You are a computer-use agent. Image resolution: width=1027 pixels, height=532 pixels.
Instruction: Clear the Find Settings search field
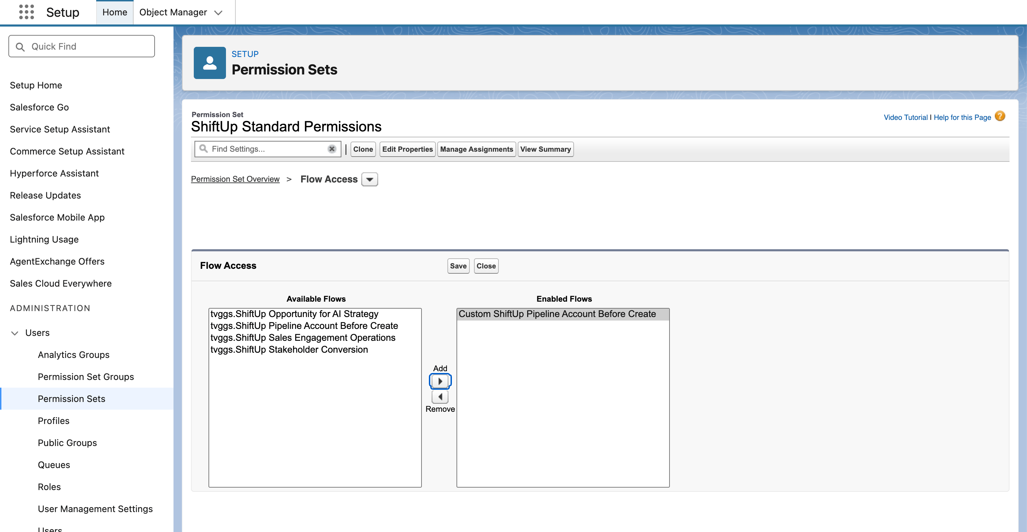[332, 149]
